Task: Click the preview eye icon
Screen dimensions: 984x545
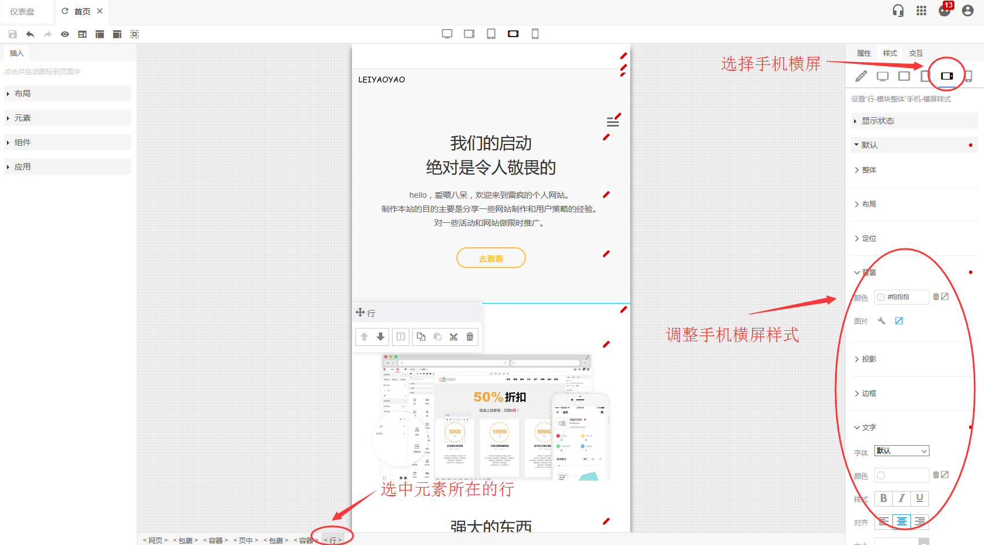Action: [65, 34]
